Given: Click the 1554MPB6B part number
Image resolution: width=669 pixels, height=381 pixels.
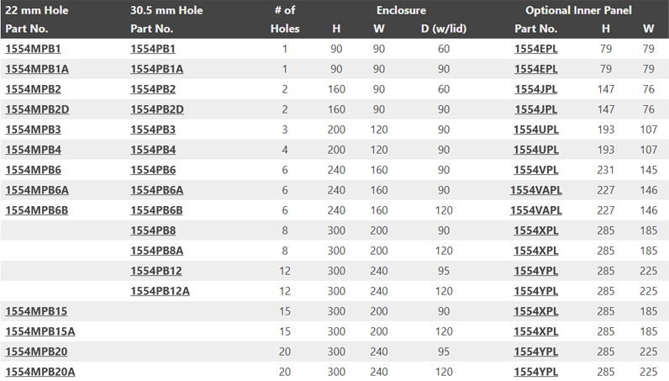Looking at the screenshot, I should click(37, 210).
